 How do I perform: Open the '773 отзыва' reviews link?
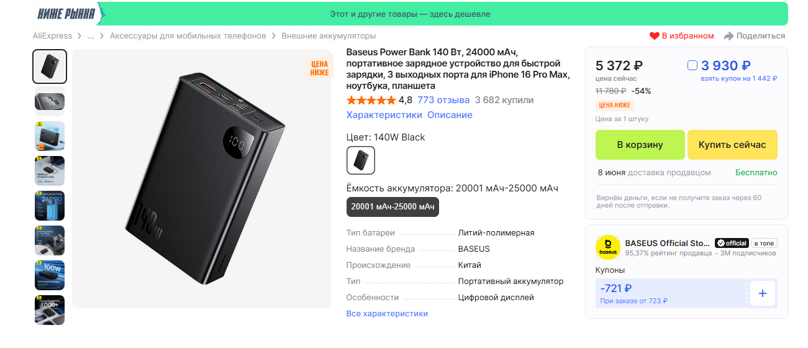click(x=443, y=100)
